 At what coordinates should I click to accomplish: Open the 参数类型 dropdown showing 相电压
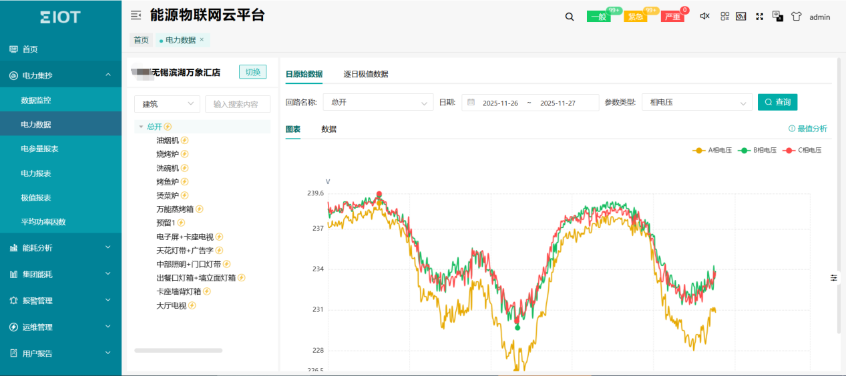tap(697, 102)
